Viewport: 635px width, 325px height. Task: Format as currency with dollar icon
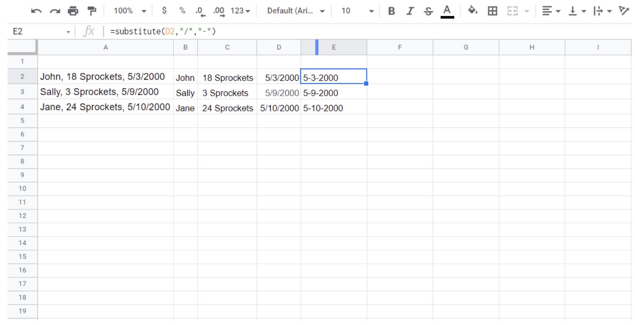click(164, 11)
